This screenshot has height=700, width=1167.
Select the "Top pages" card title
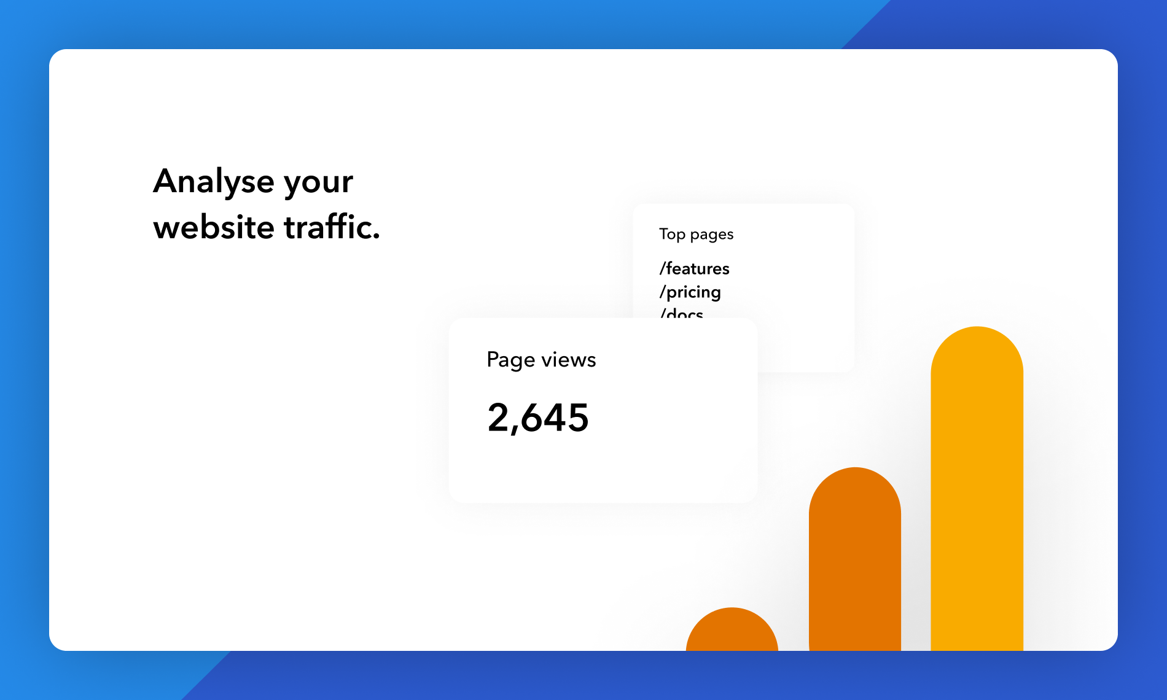[x=696, y=235]
